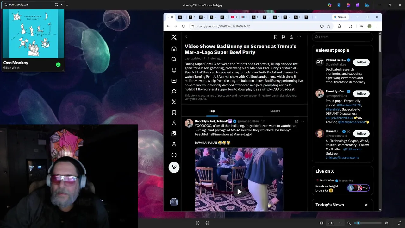Open More circle menu in X sidebar

point(174,155)
